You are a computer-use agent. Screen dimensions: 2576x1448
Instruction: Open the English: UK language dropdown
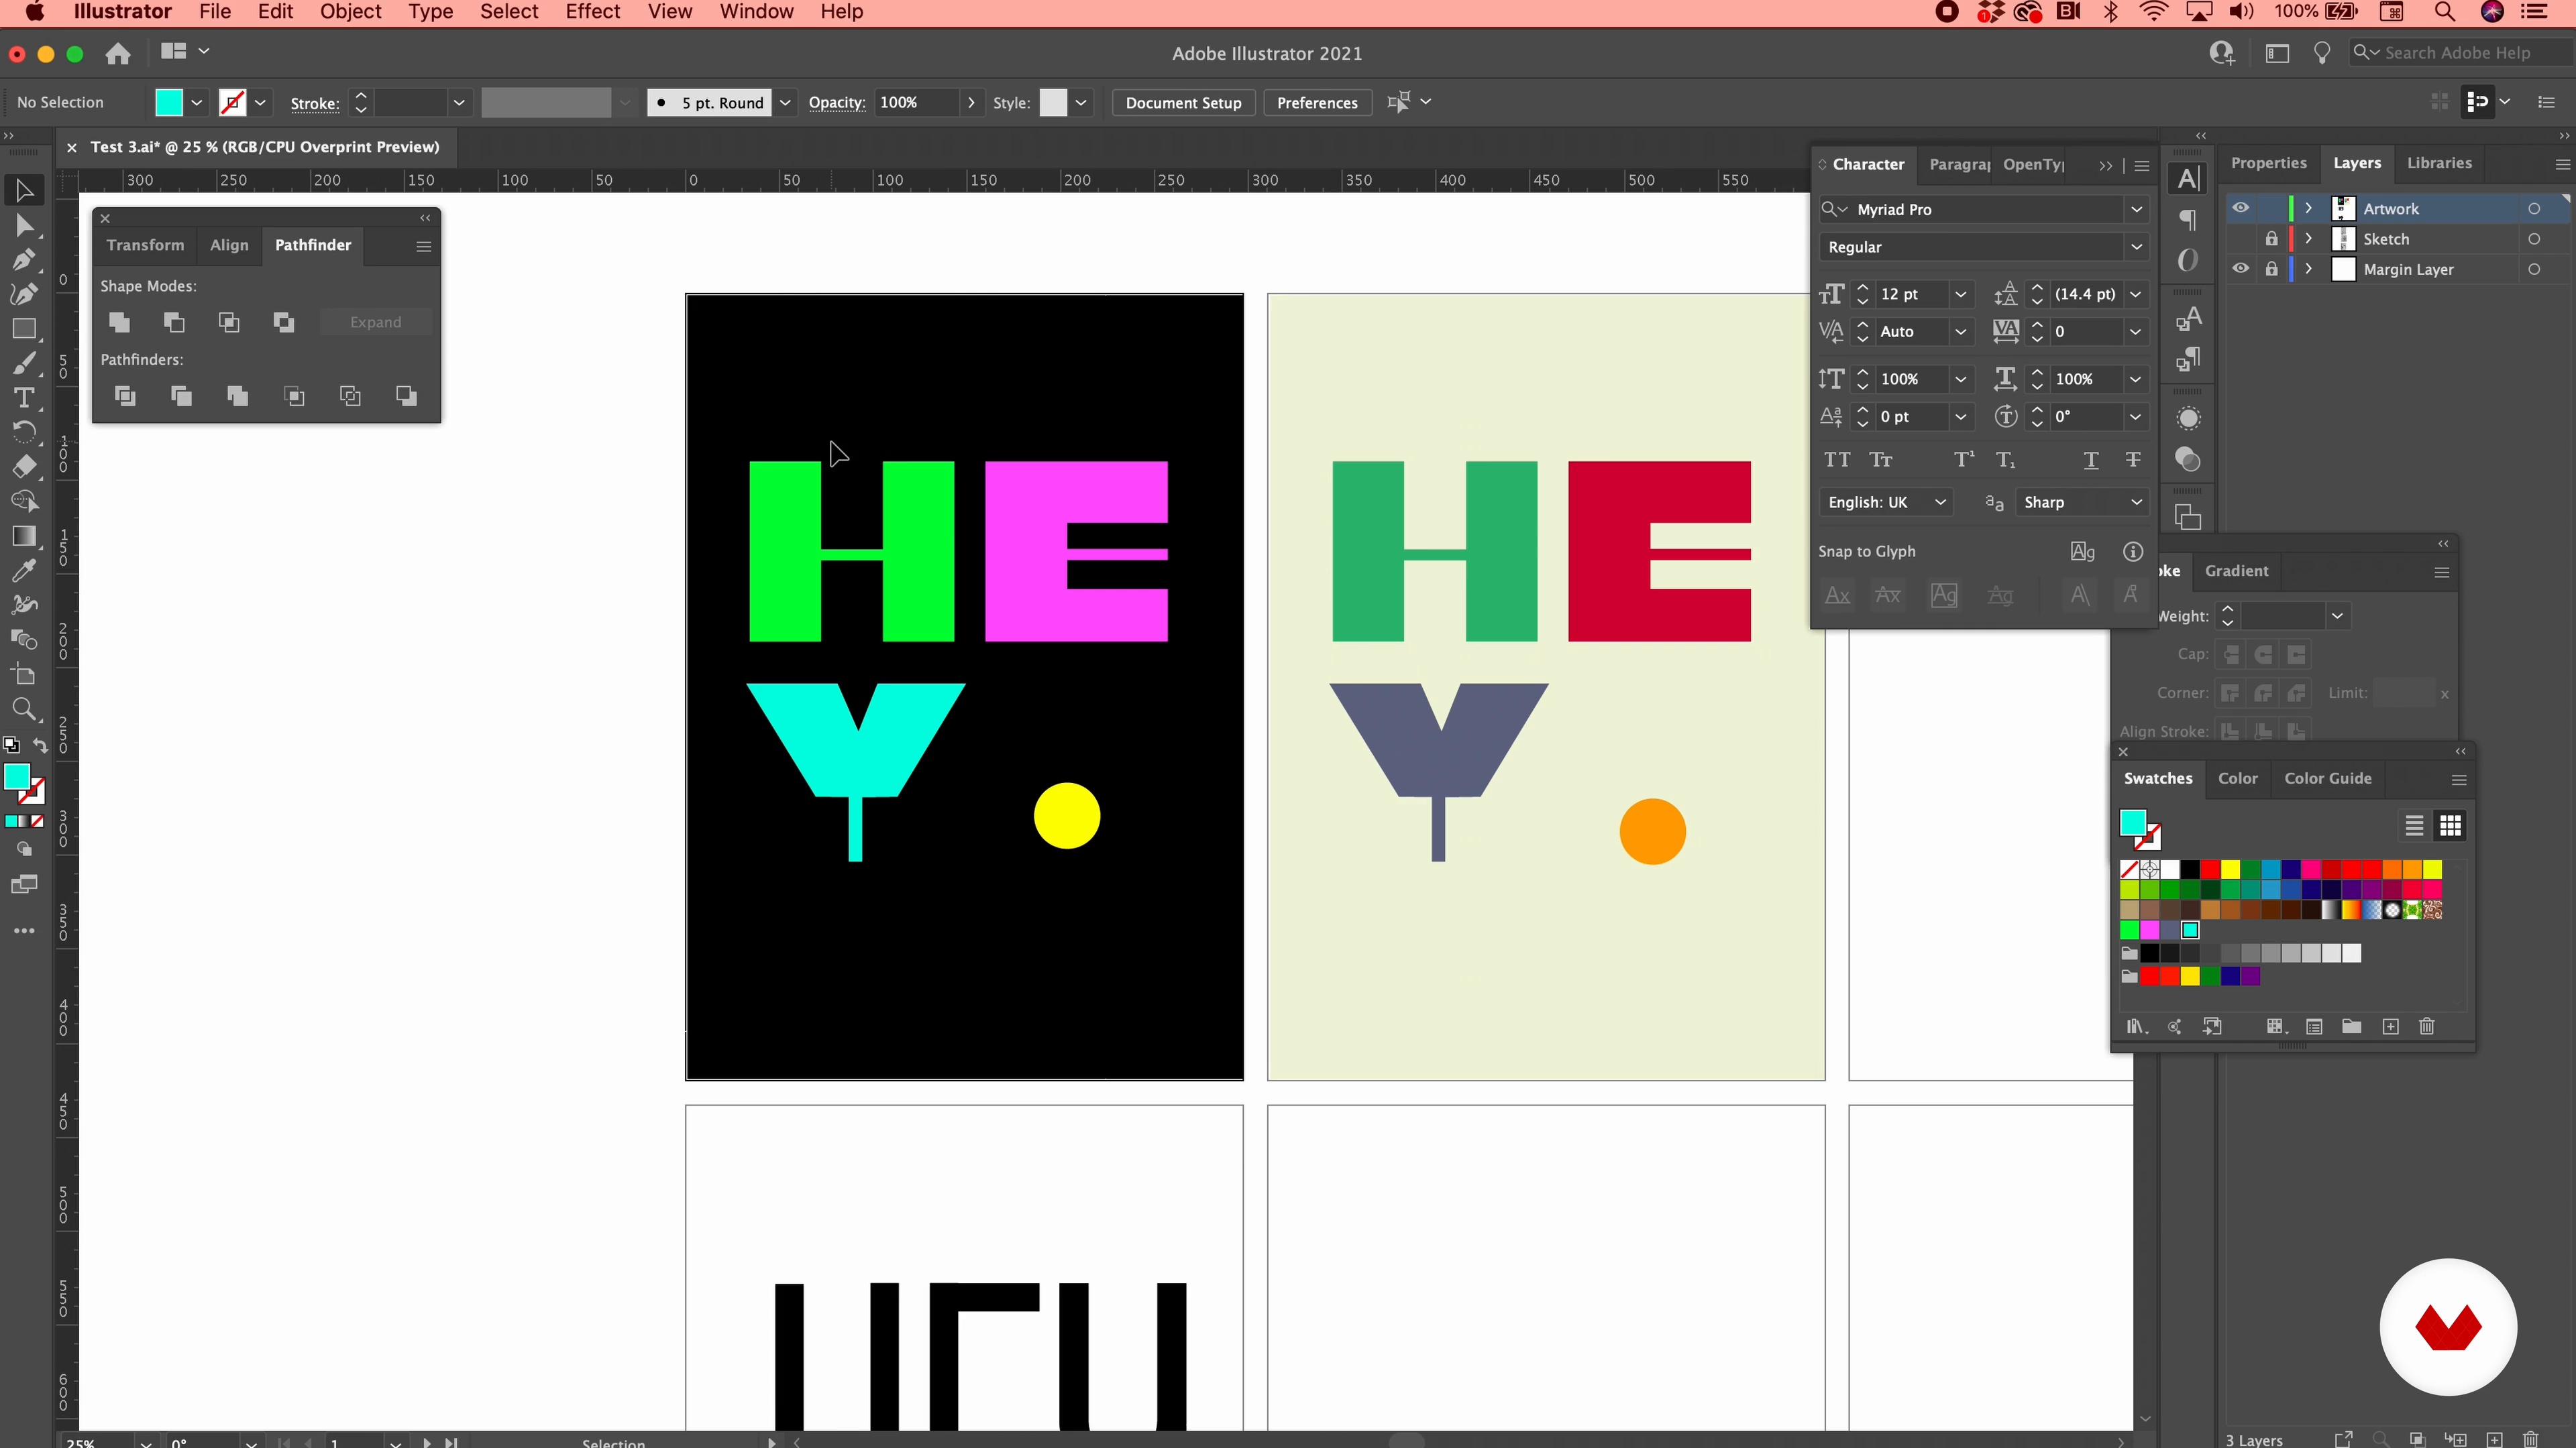point(1939,501)
